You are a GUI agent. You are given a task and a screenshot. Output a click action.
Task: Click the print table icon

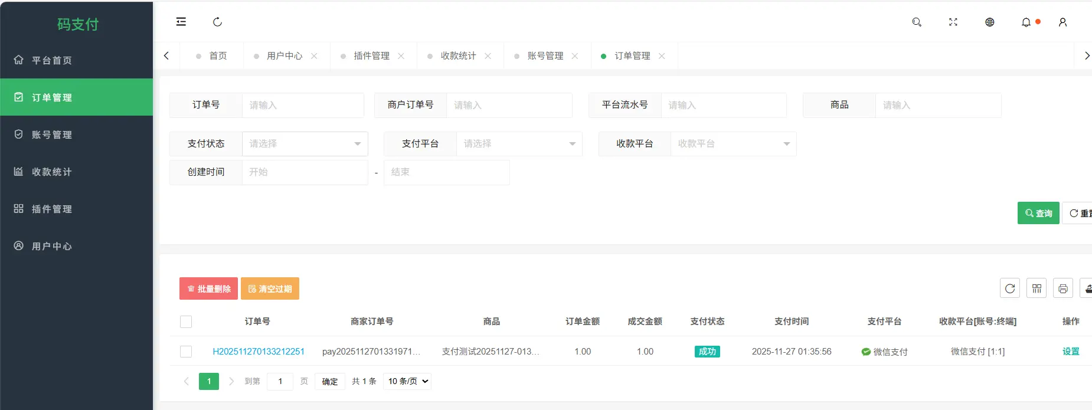(1063, 288)
